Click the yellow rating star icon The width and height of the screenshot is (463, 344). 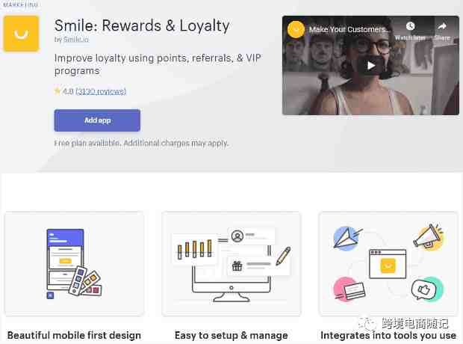[57, 90]
